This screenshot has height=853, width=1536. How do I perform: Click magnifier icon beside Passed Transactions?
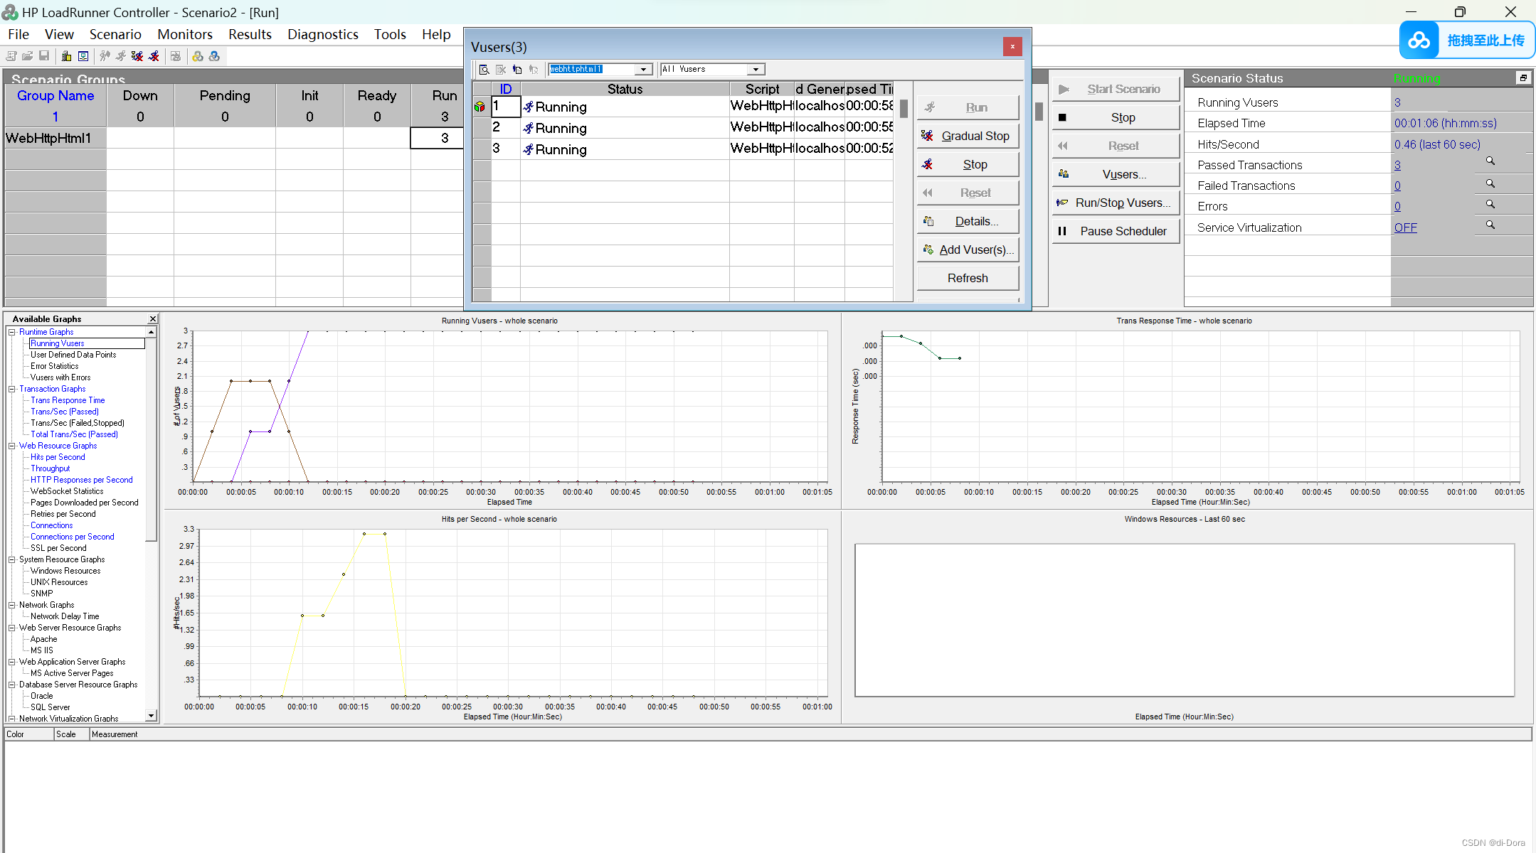pos(1490,162)
